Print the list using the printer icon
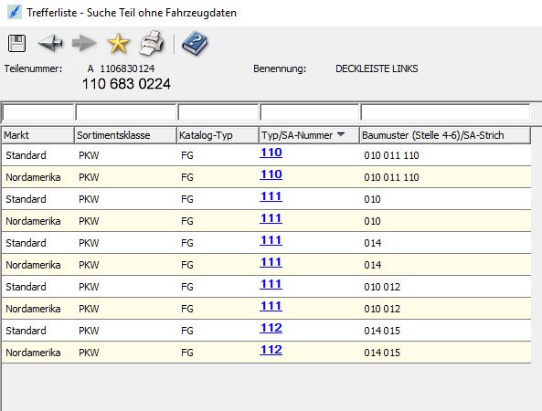This screenshot has height=411, width=542. coord(152,44)
